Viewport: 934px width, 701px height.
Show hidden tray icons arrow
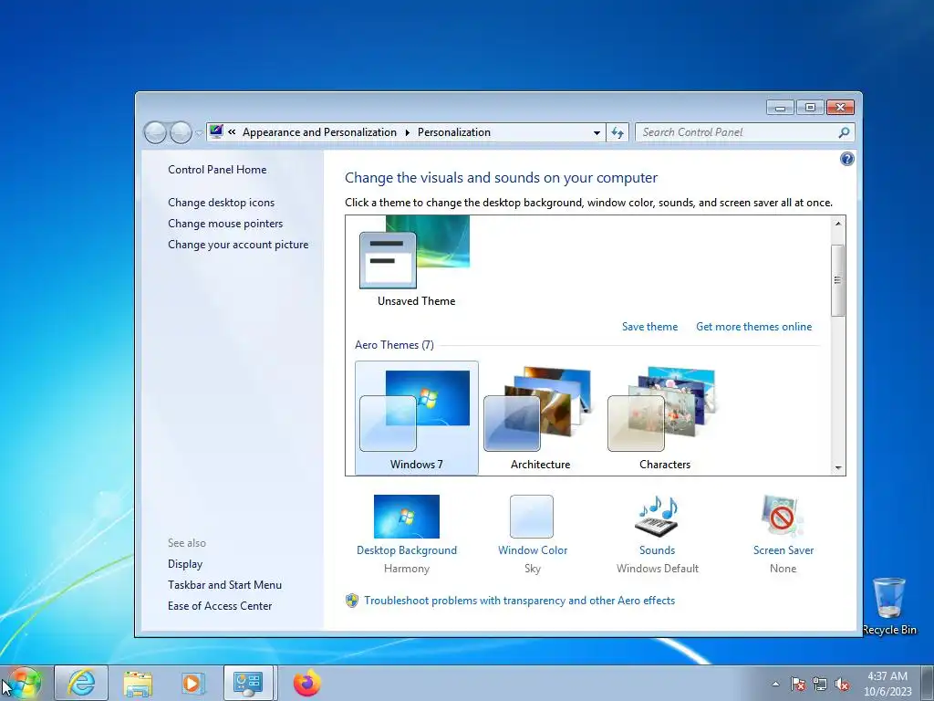[775, 684]
